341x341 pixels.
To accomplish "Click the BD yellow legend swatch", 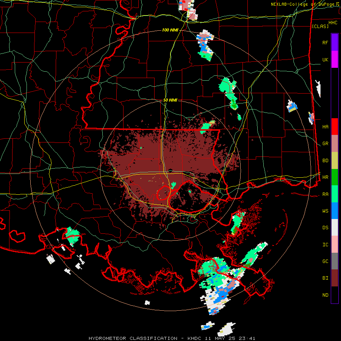I will pyautogui.click(x=335, y=161).
